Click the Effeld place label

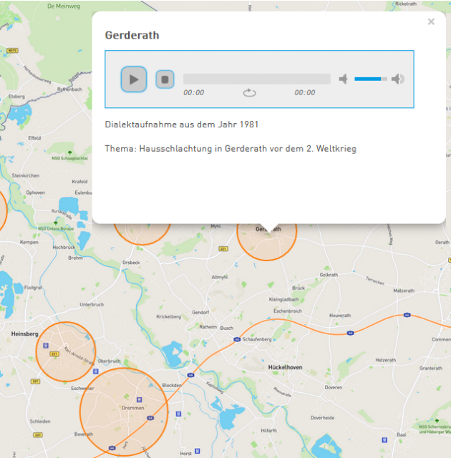click(x=34, y=138)
